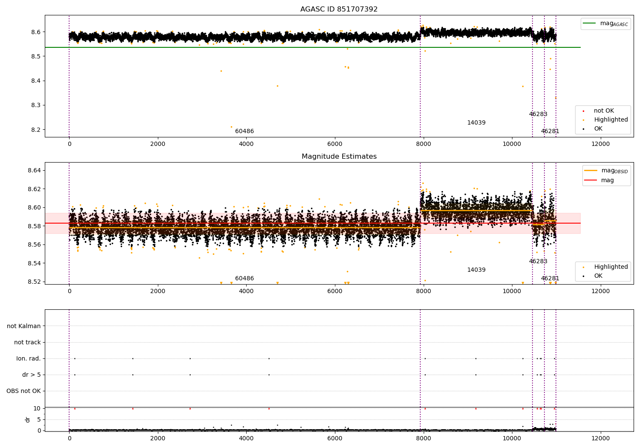
Task: Click the red "mag" legend entry in middle plot
Action: [599, 180]
